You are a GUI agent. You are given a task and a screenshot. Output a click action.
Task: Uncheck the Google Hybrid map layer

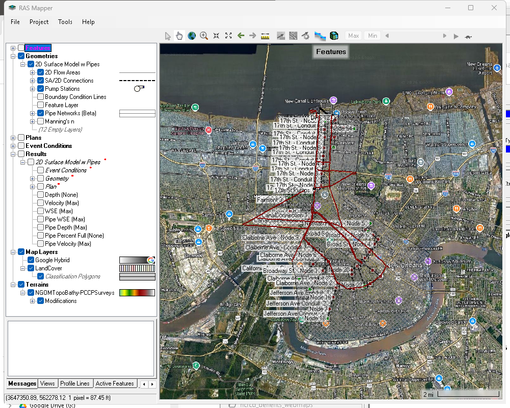pyautogui.click(x=31, y=260)
